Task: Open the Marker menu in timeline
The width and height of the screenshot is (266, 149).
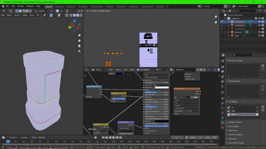Action: pyautogui.click(x=42, y=137)
